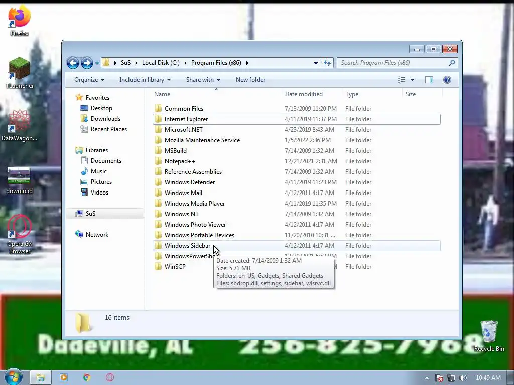Sort by the Name column header
Viewport: 514px width, 385px height.
click(216, 94)
